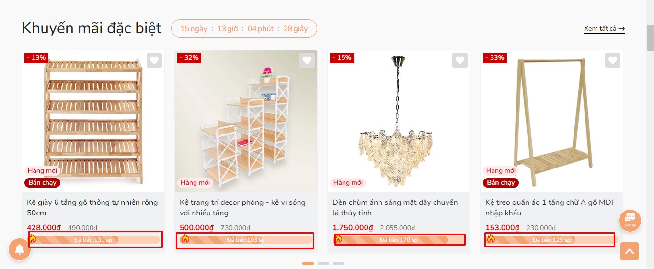Open the Liên hệ chat bubble
The height and width of the screenshot is (269, 654).
630,221
